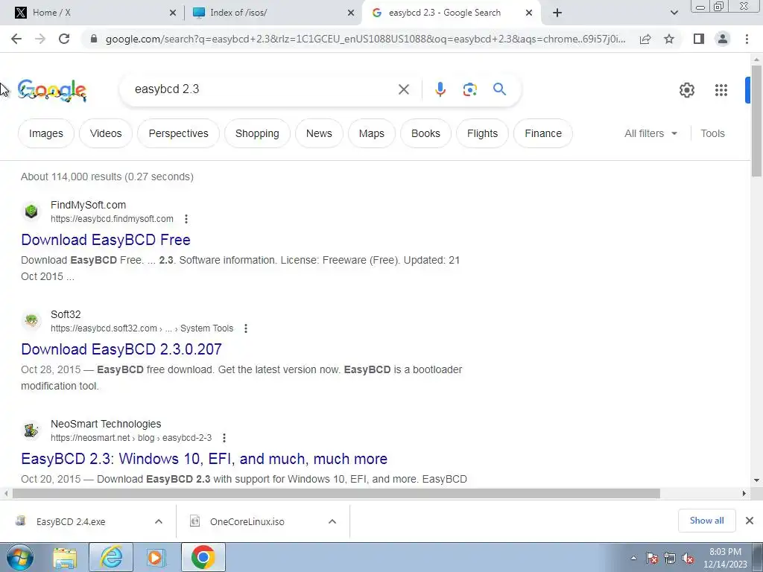Open Action Center flag icon
763x572 pixels.
click(652, 559)
